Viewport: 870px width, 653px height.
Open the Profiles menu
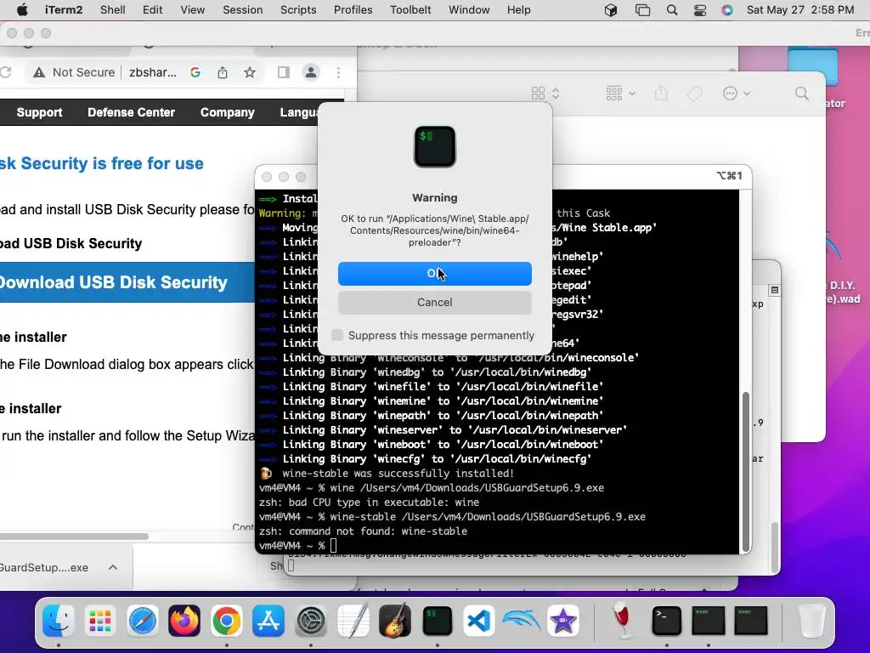[353, 9]
